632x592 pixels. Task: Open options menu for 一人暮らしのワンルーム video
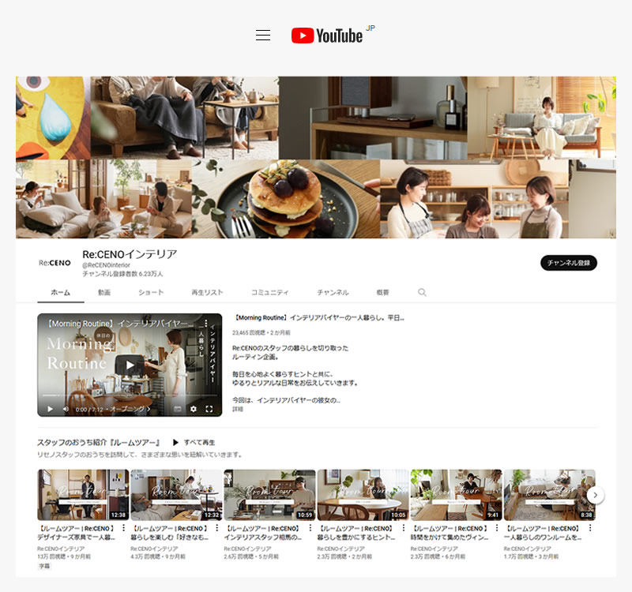pos(590,528)
